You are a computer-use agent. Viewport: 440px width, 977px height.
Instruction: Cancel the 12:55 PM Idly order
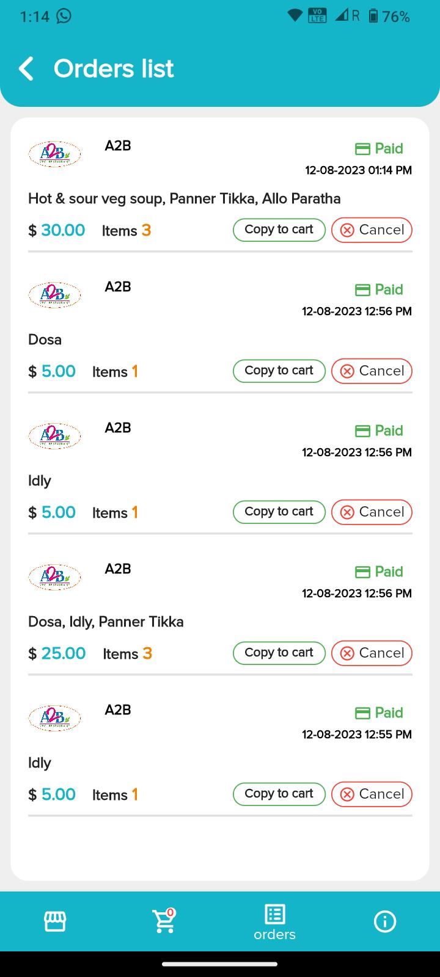point(372,794)
